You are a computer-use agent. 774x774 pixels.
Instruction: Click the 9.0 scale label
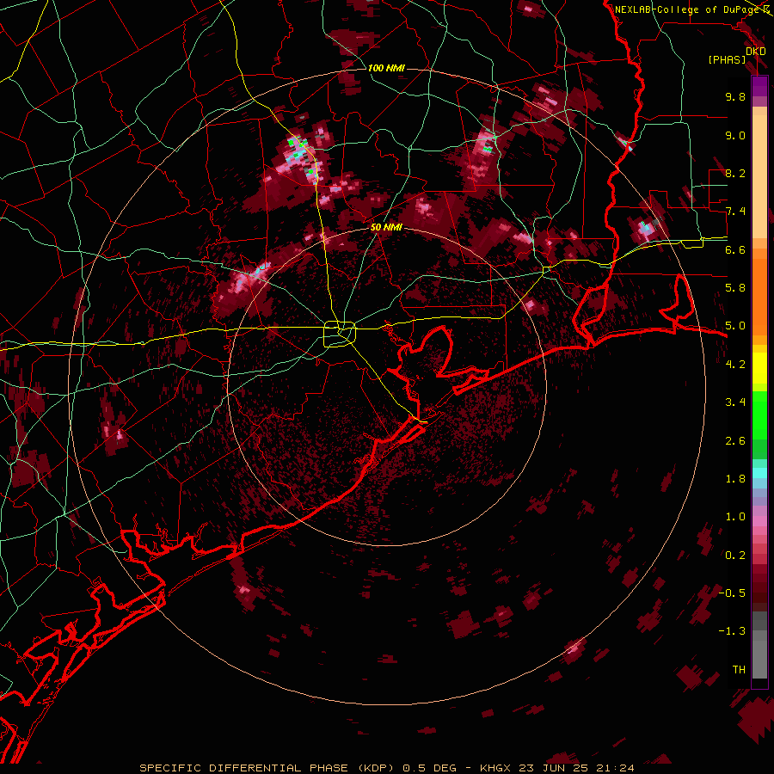pos(735,135)
